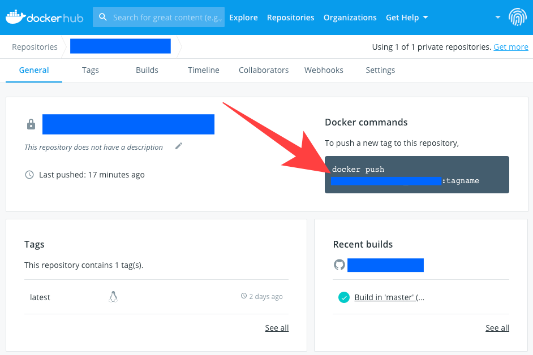The width and height of the screenshot is (533, 355).
Task: Focus the search for great content field
Action: click(x=159, y=17)
